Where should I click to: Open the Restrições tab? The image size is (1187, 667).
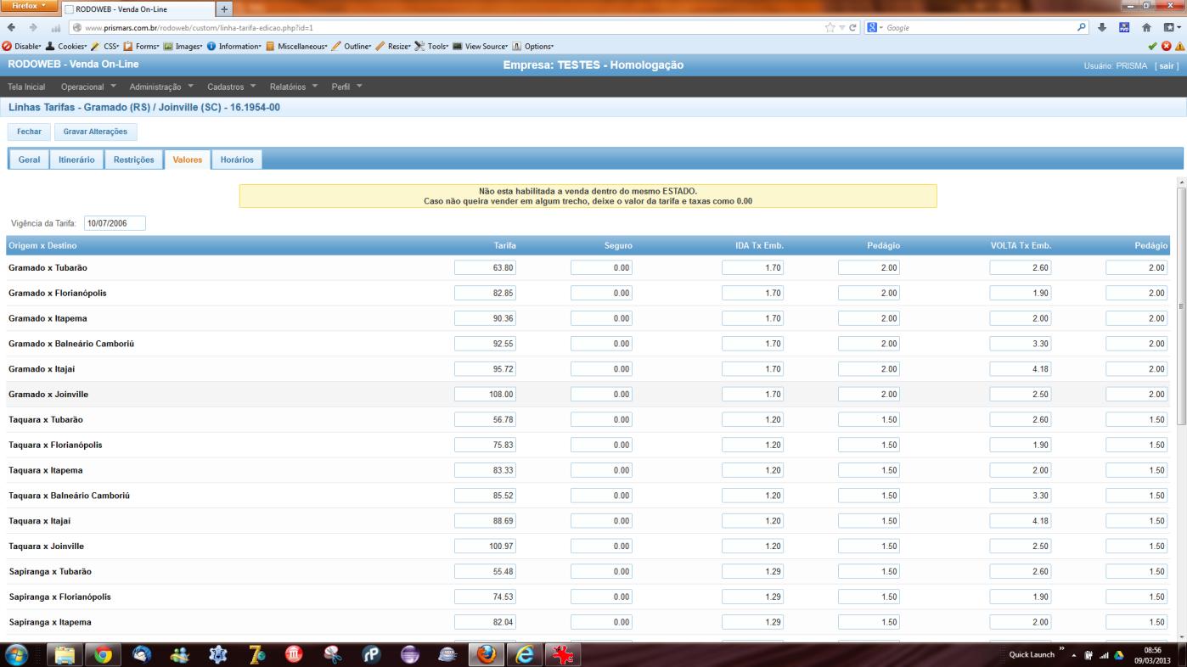pyautogui.click(x=133, y=160)
